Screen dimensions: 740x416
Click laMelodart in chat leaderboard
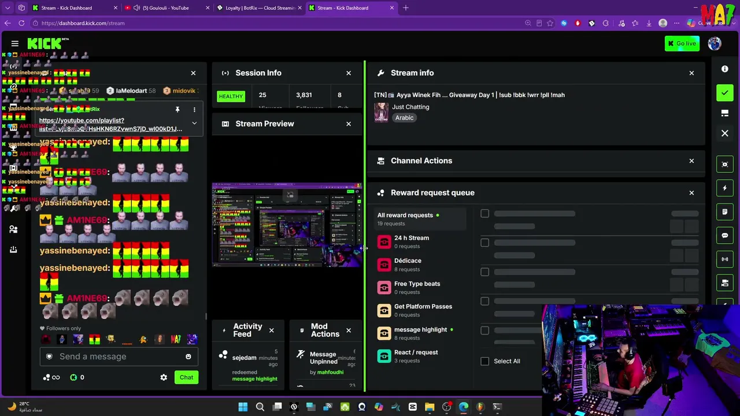click(131, 91)
